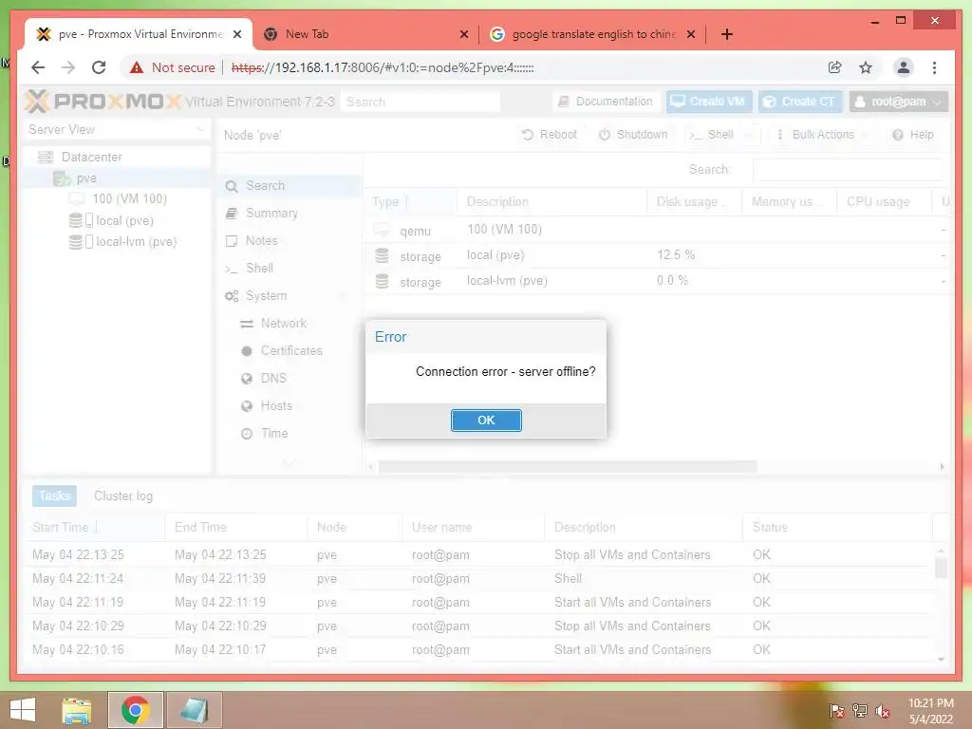Go back with the browser back arrow

[x=38, y=67]
